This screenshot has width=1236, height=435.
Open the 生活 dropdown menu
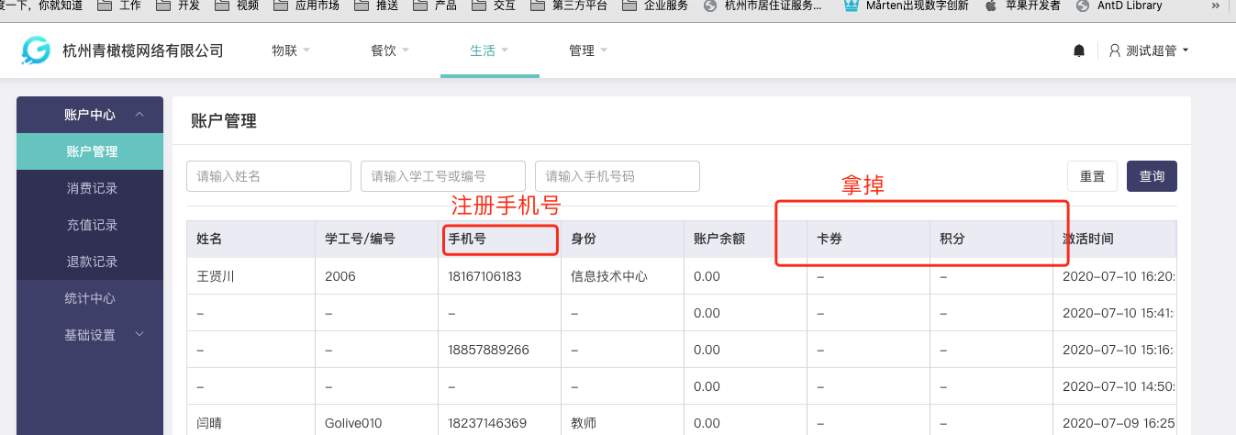click(x=489, y=50)
